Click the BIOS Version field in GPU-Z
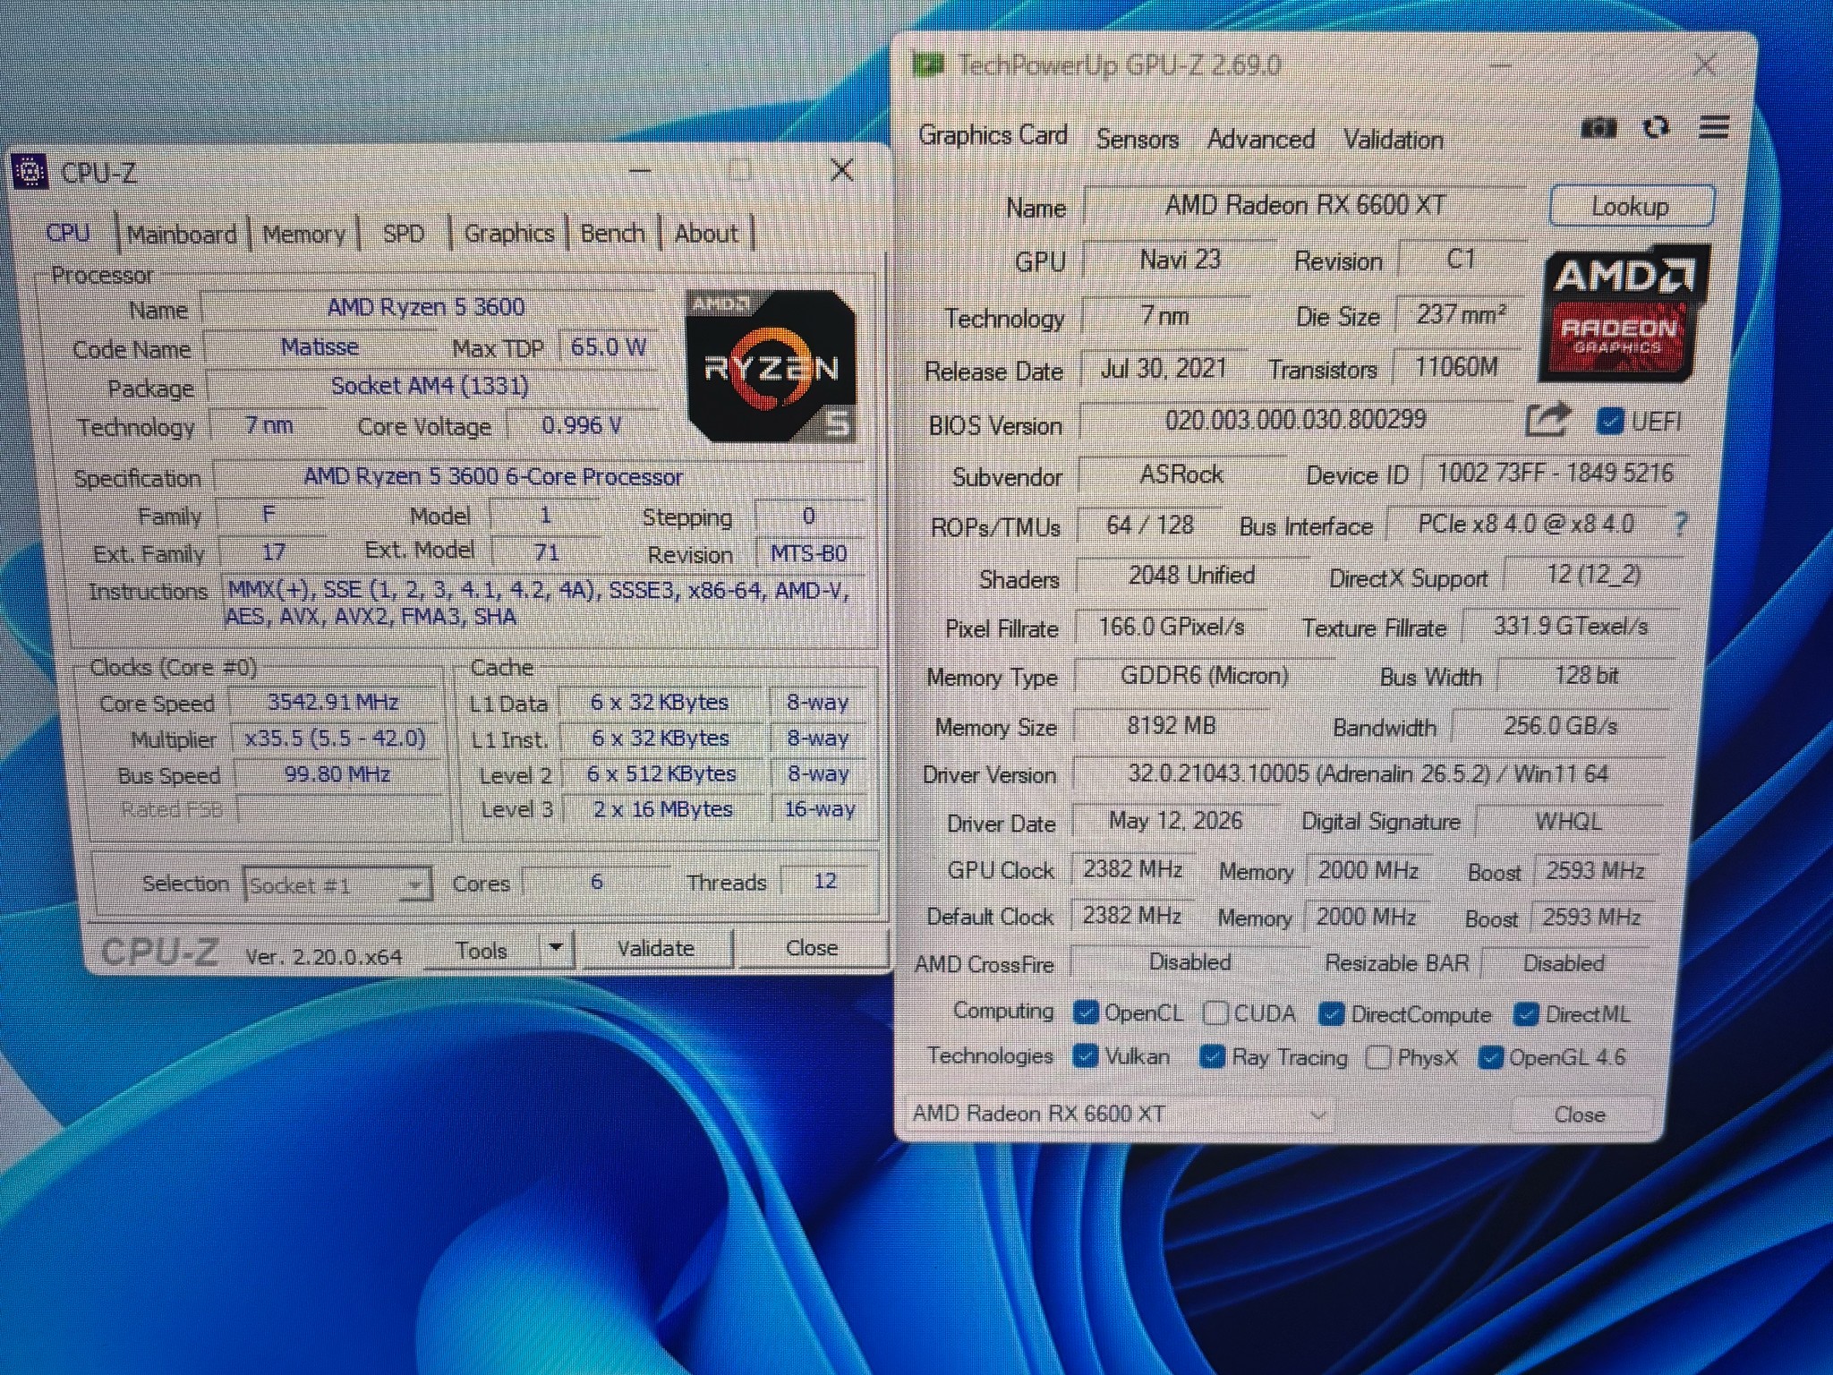The height and width of the screenshot is (1375, 1833). pyautogui.click(x=1296, y=420)
